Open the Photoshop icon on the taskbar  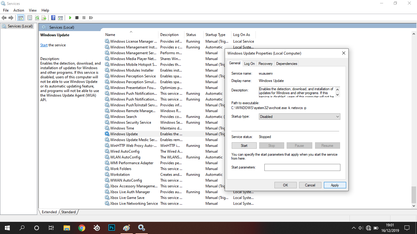pos(111,228)
